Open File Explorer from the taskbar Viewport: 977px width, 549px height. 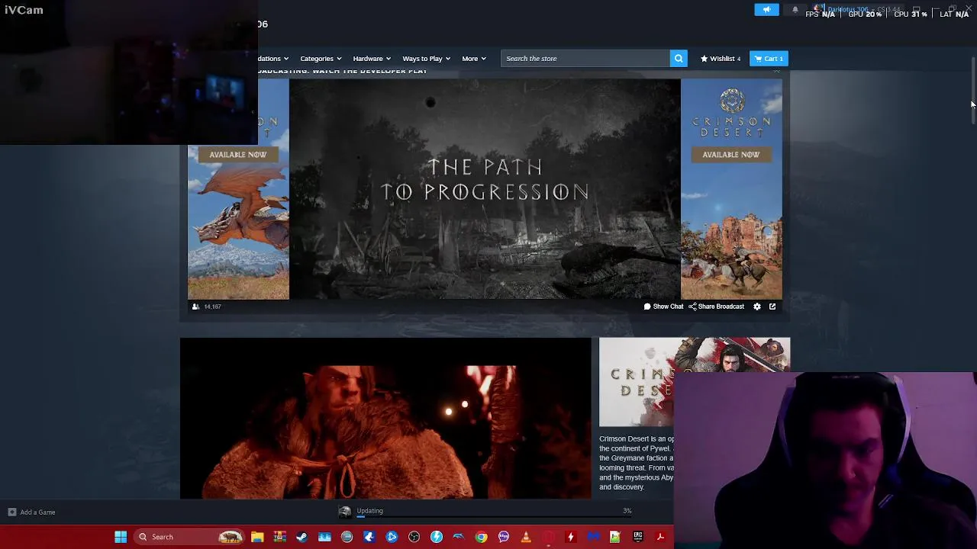coord(257,537)
